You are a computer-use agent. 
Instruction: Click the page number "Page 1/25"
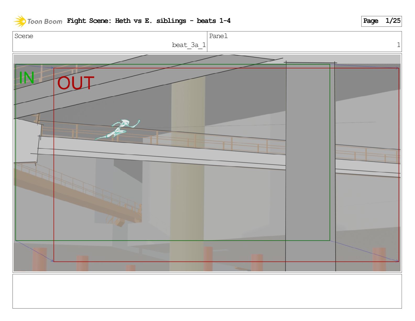coord(381,21)
